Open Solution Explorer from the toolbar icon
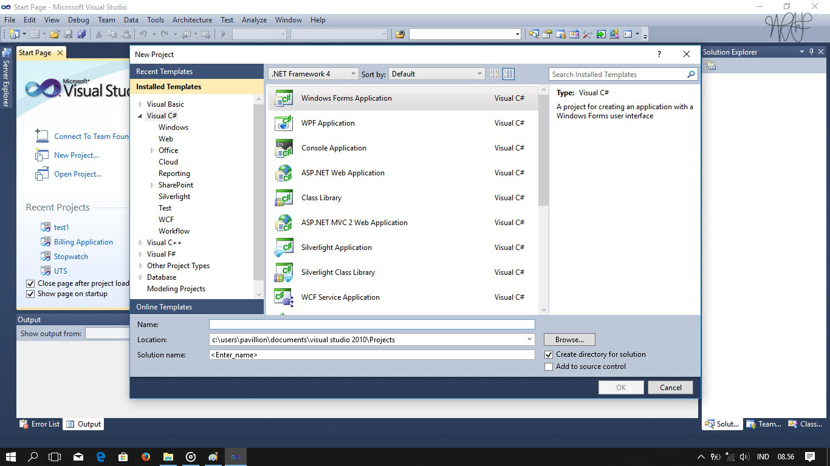Image resolution: width=830 pixels, height=466 pixels. [x=534, y=34]
